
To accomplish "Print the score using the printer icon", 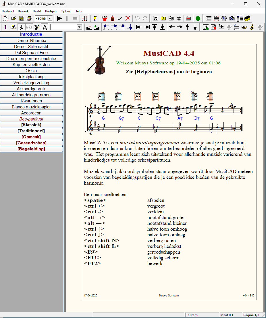I will click(x=29, y=18).
